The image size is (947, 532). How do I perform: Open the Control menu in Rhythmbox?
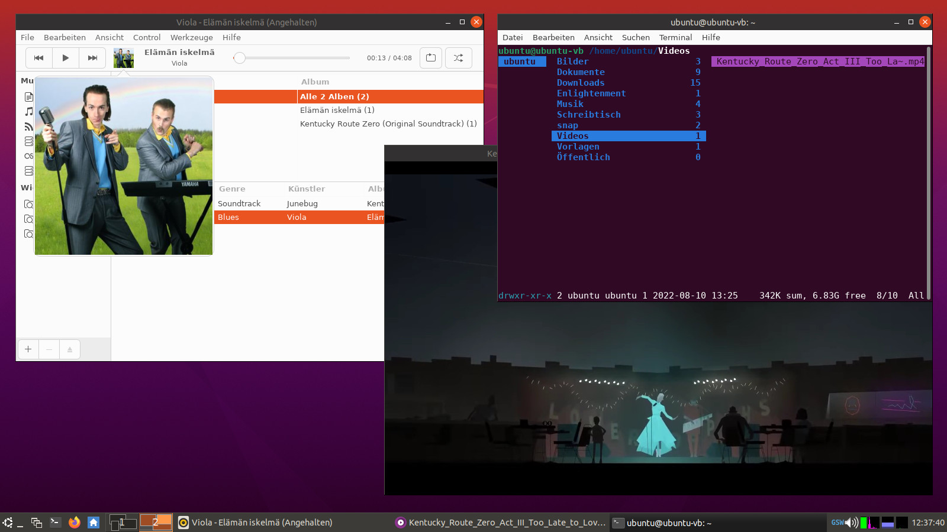pyautogui.click(x=147, y=37)
